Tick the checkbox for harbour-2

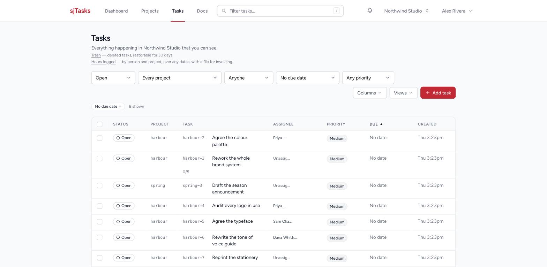tap(100, 138)
